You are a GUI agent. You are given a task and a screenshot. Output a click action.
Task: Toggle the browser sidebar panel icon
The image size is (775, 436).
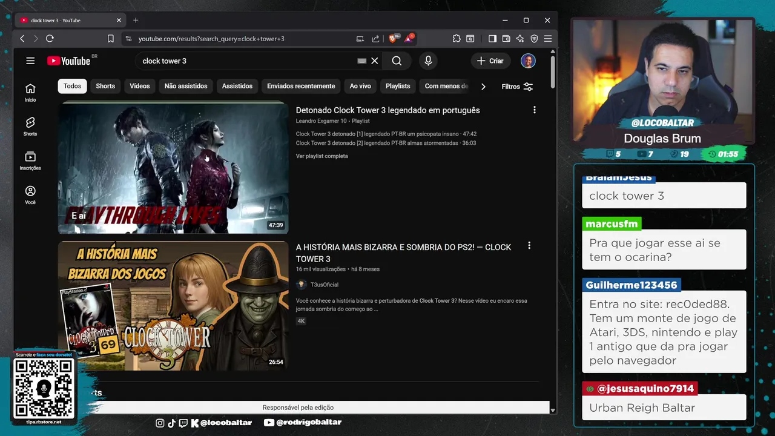pos(492,39)
